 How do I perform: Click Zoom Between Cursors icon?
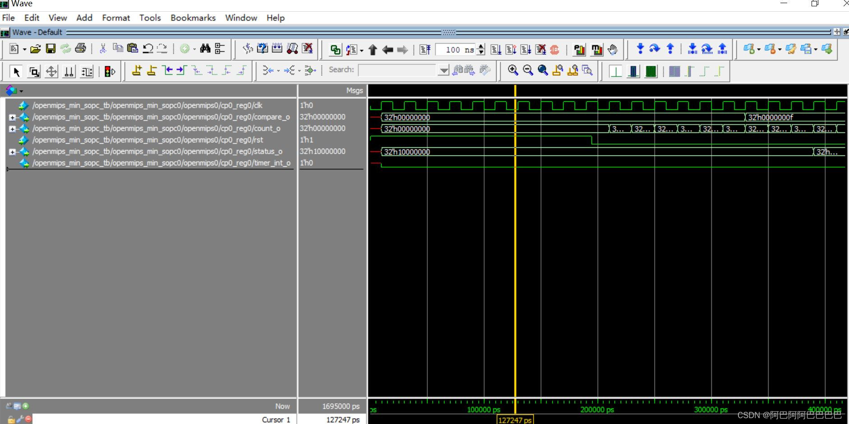[x=573, y=70]
